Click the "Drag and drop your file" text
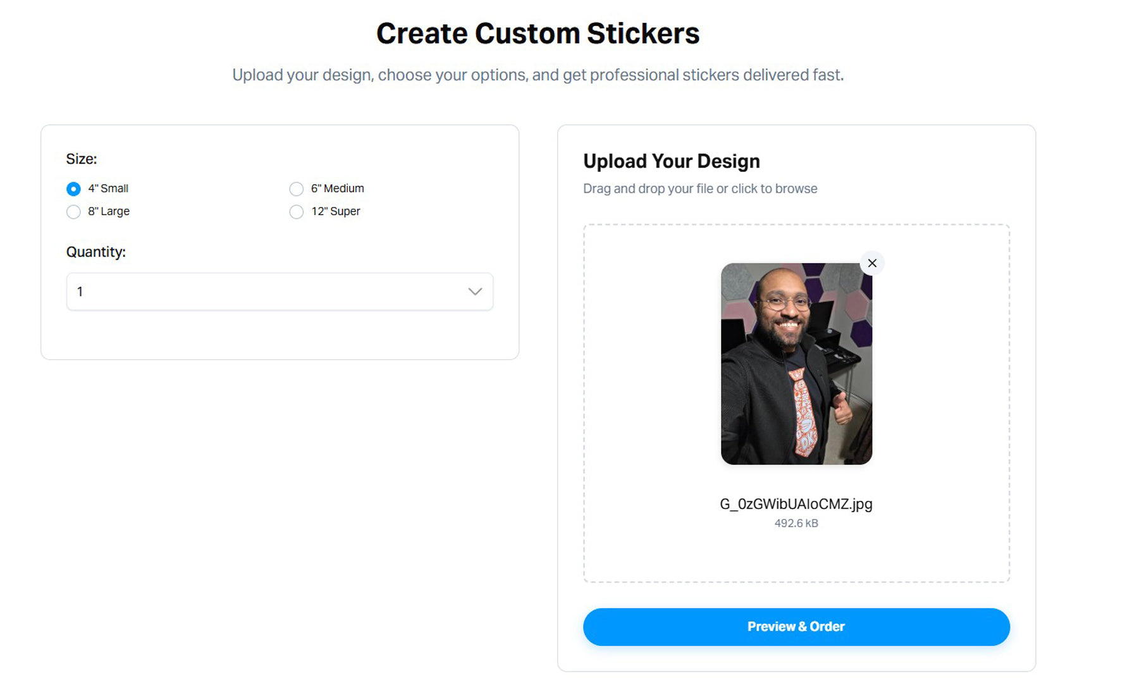The height and width of the screenshot is (683, 1132). coord(699,188)
